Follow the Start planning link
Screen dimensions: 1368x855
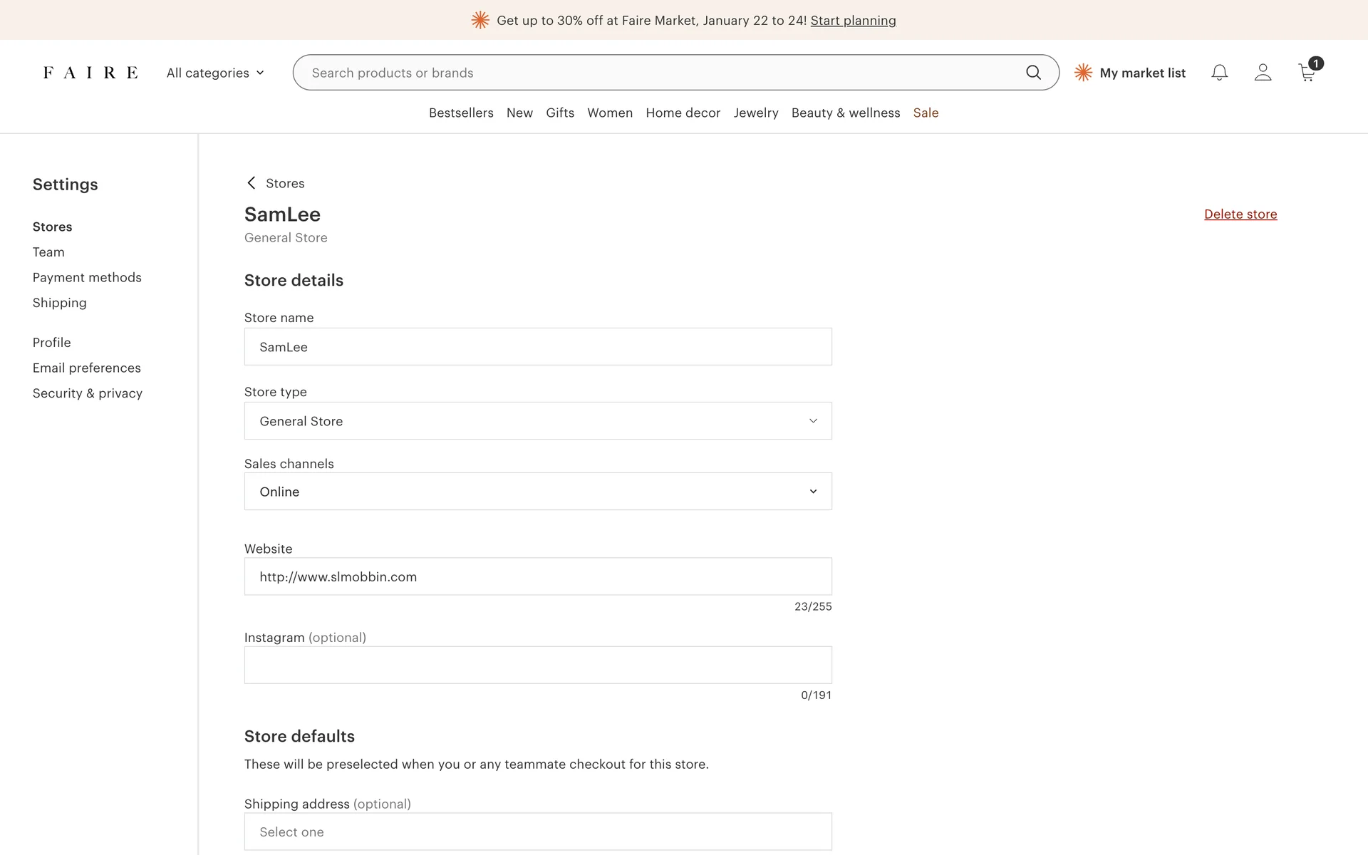(x=853, y=21)
